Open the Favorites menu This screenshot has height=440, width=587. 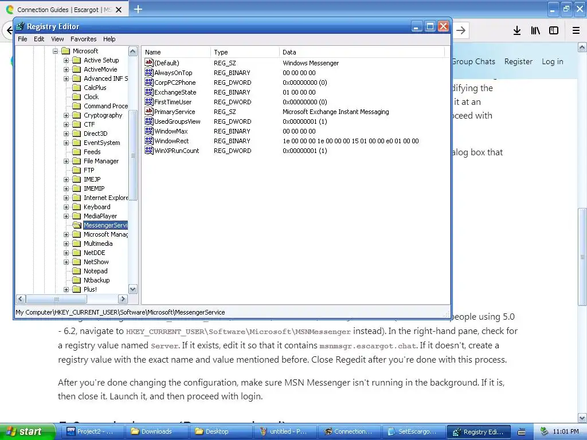click(84, 39)
